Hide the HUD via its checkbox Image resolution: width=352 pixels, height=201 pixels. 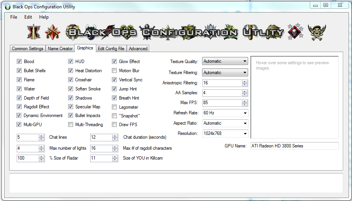(70, 62)
